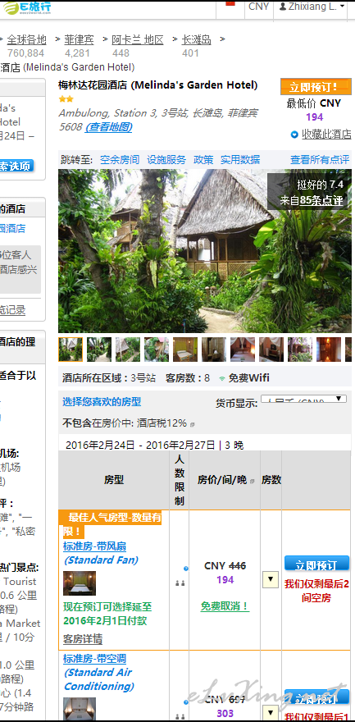Open the 货币显示 currency dropdown

point(303,400)
